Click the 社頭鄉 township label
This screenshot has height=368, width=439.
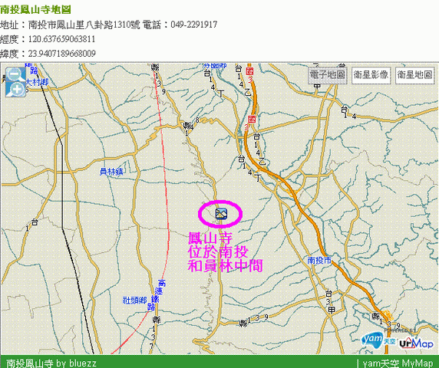point(134,301)
